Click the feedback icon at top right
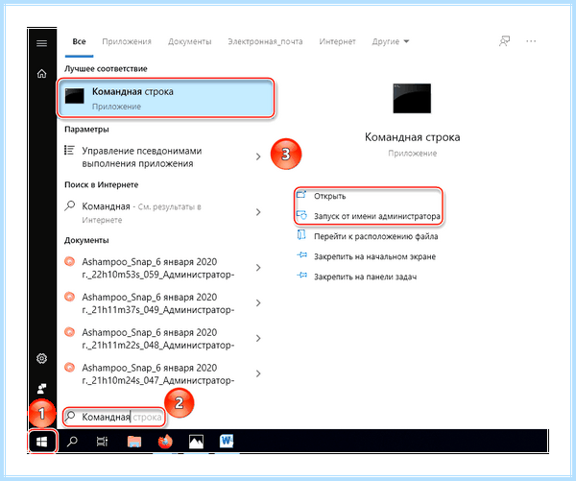 (x=504, y=41)
